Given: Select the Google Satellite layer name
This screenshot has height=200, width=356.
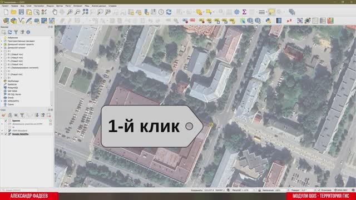Looking at the screenshot, I should (21, 134).
